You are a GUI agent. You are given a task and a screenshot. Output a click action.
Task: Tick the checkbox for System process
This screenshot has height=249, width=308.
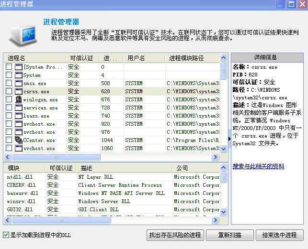(x=9, y=75)
